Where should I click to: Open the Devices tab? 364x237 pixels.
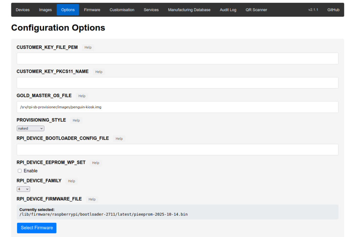pos(23,10)
